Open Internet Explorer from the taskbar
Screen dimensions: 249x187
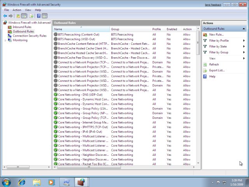[x=22, y=182]
